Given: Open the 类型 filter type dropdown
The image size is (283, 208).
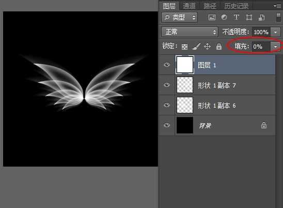Looking at the screenshot, I should tap(179, 18).
